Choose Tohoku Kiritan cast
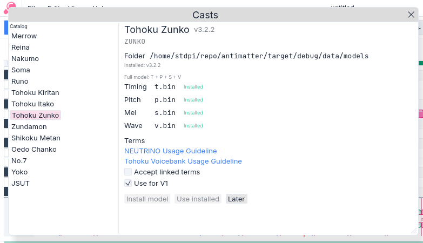 (35, 93)
